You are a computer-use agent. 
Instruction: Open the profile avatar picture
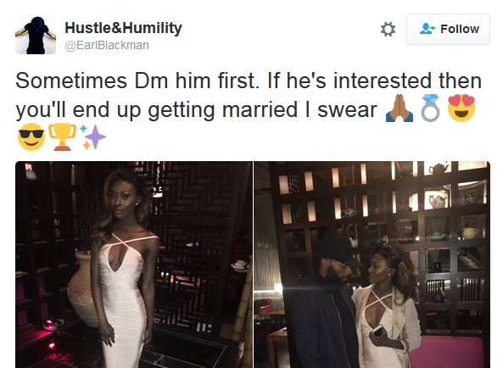(x=36, y=34)
